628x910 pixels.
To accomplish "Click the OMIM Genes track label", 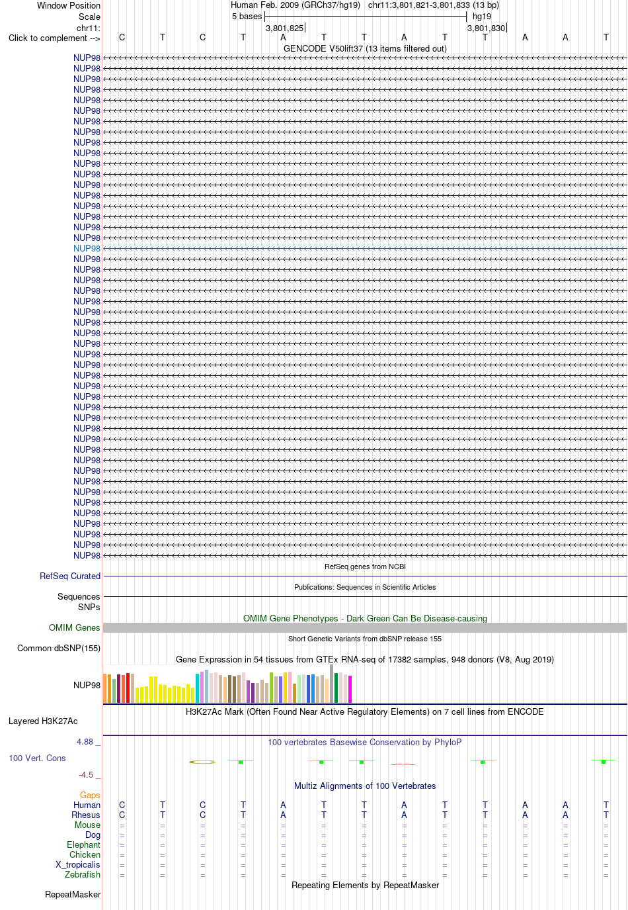I will coord(75,628).
